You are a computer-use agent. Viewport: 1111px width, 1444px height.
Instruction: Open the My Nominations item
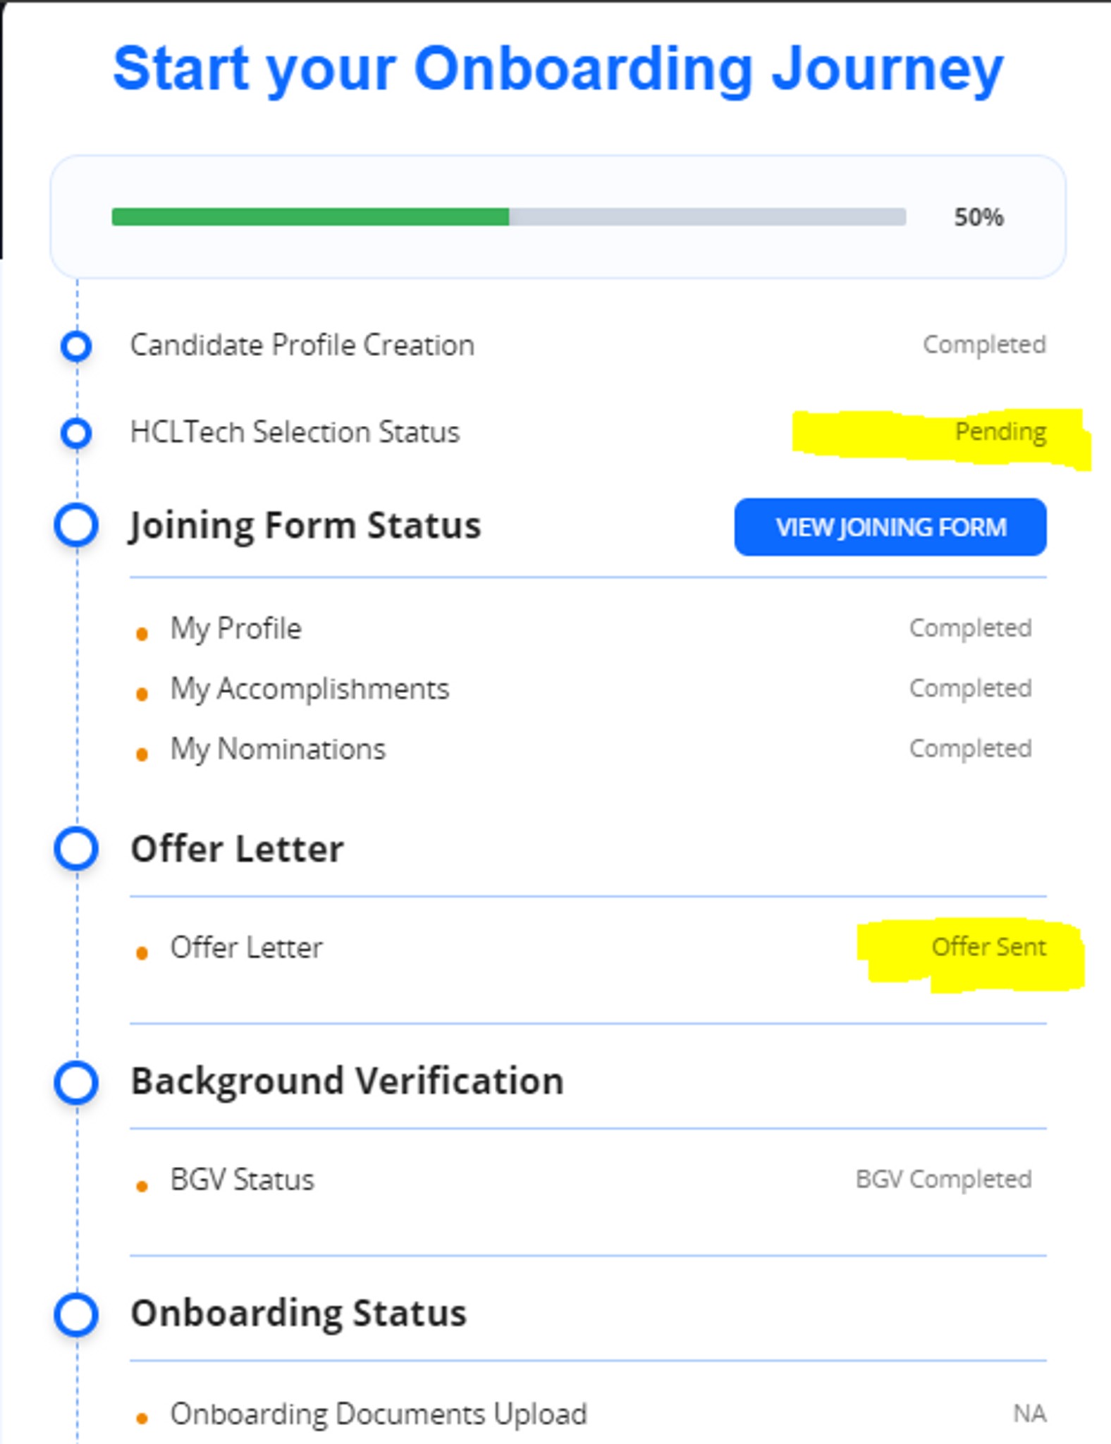(278, 749)
